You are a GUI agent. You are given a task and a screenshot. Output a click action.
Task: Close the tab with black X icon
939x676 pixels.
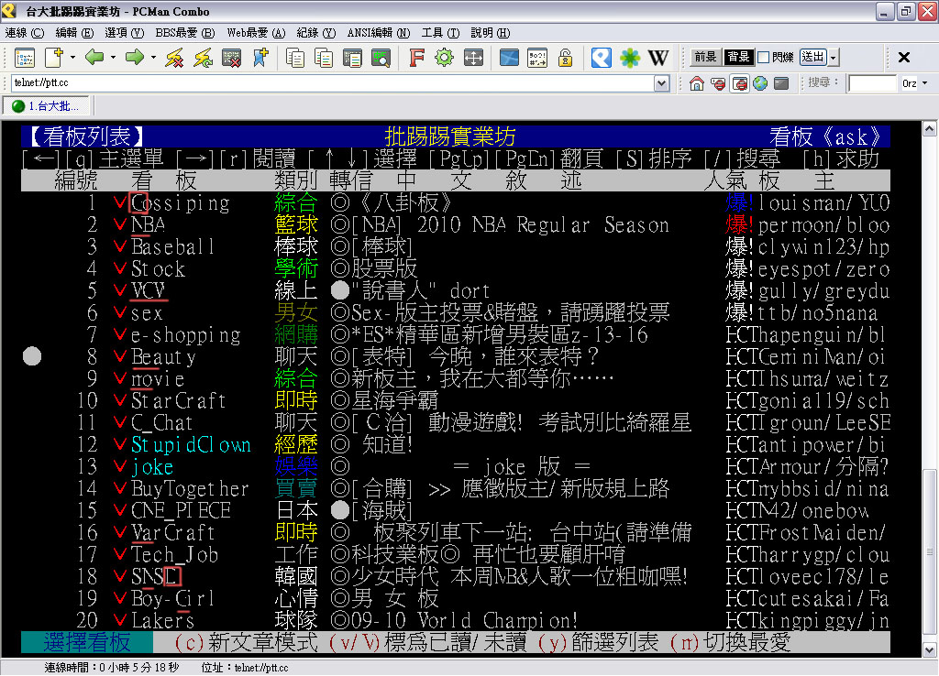pyautogui.click(x=904, y=58)
